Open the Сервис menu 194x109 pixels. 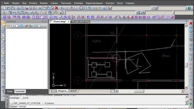click(54, 3)
